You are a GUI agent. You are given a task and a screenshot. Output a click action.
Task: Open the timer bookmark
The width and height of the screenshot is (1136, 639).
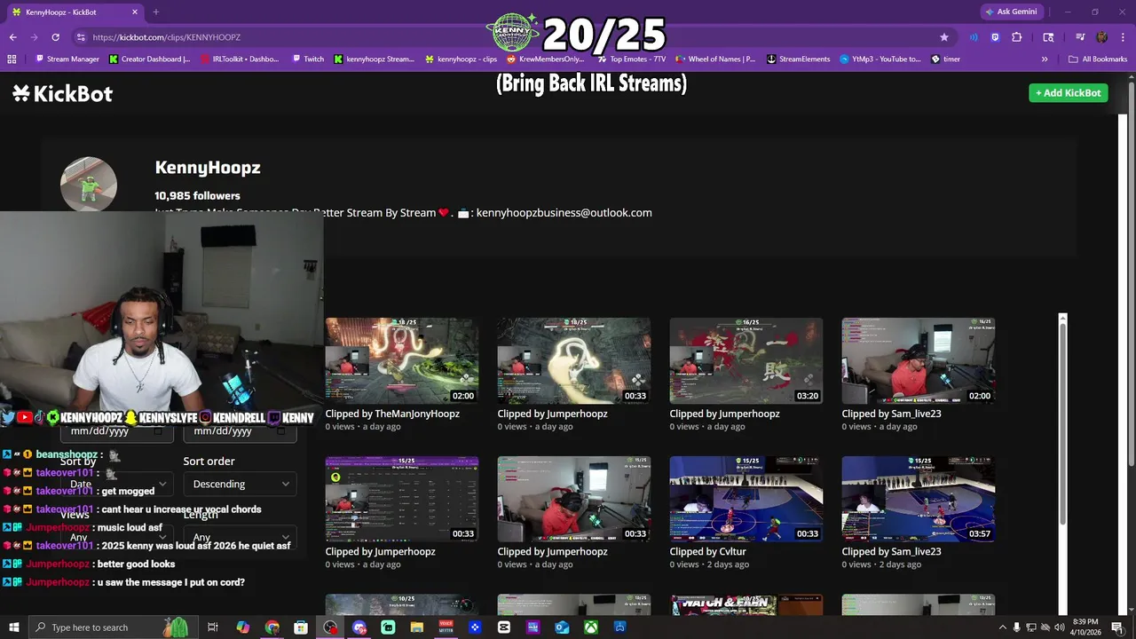coord(945,59)
